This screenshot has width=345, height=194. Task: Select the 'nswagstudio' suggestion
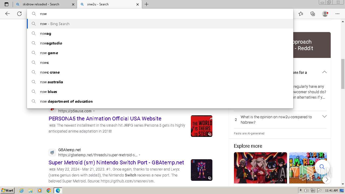(160, 43)
